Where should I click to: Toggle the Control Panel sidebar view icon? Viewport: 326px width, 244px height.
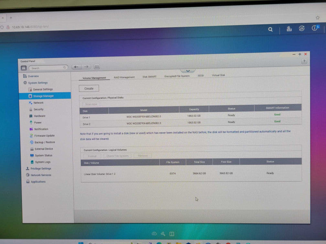[x=24, y=68]
